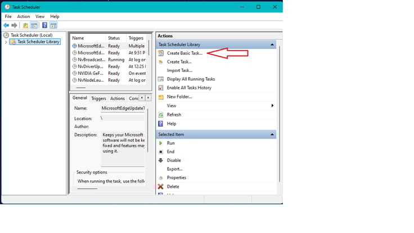
Task: Click Import Task in Actions pane
Action: pyautogui.click(x=179, y=70)
